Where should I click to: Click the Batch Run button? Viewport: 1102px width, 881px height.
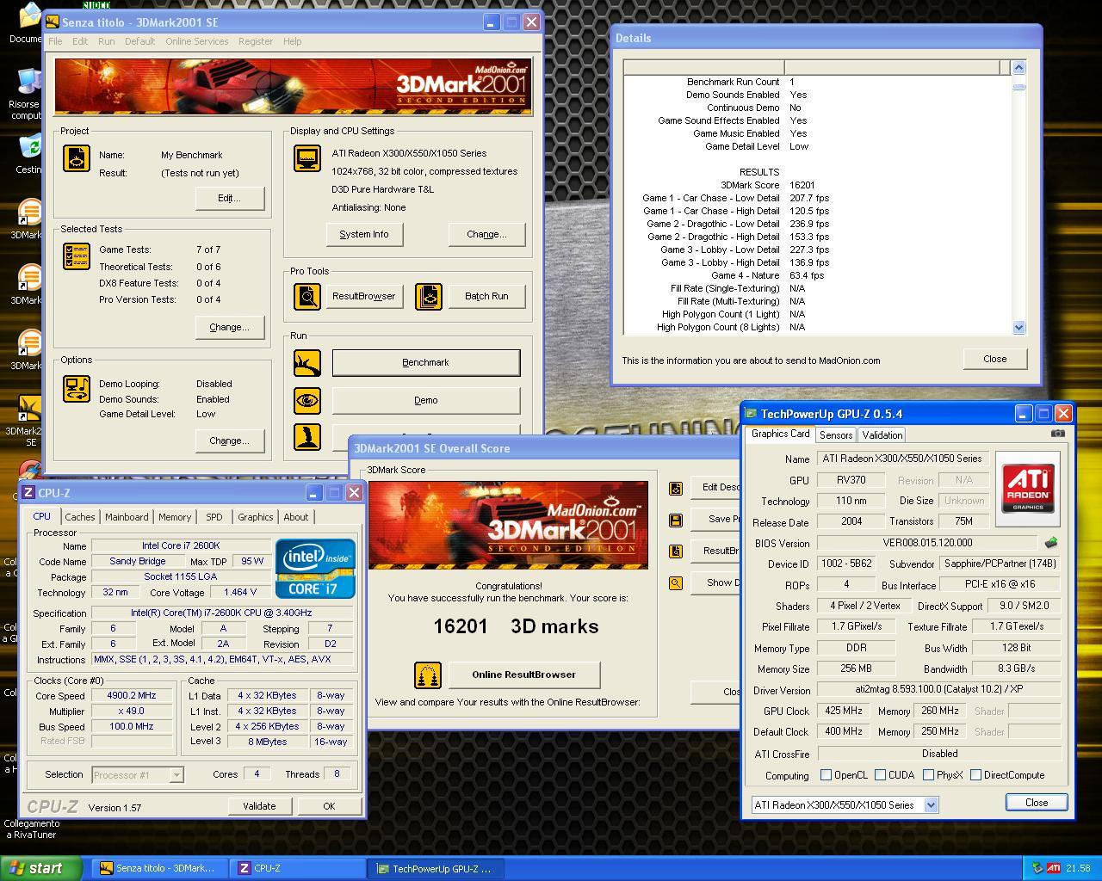tap(486, 296)
